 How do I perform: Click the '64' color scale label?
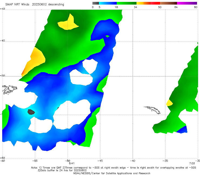click(176, 7)
